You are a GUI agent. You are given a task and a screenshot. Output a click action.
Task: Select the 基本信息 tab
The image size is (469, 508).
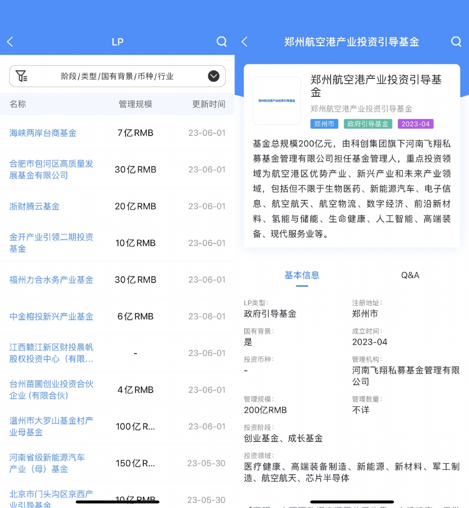[302, 275]
